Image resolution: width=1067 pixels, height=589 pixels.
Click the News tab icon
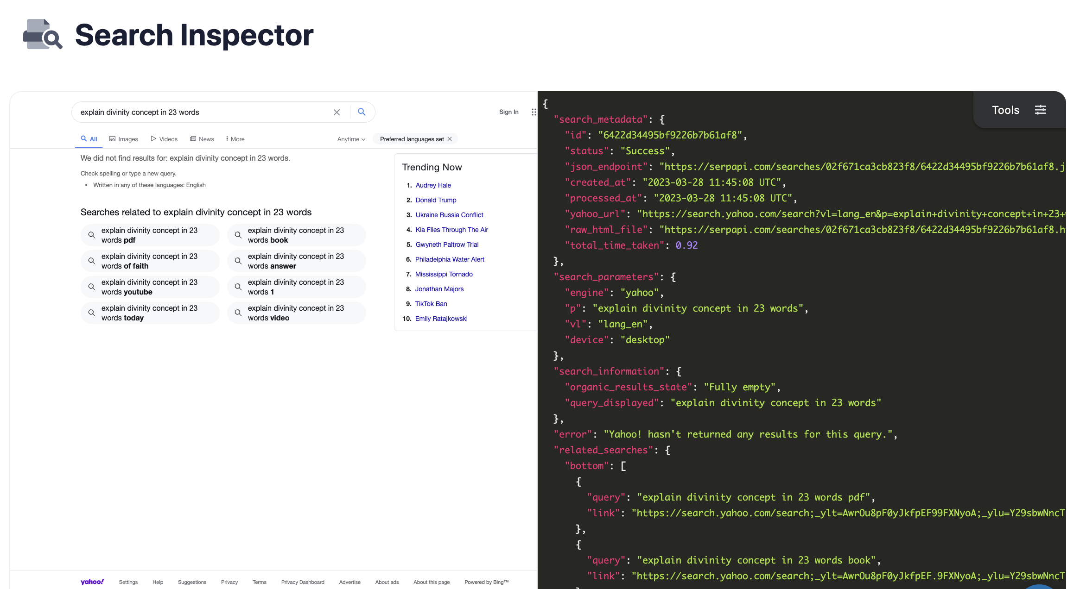pos(193,138)
